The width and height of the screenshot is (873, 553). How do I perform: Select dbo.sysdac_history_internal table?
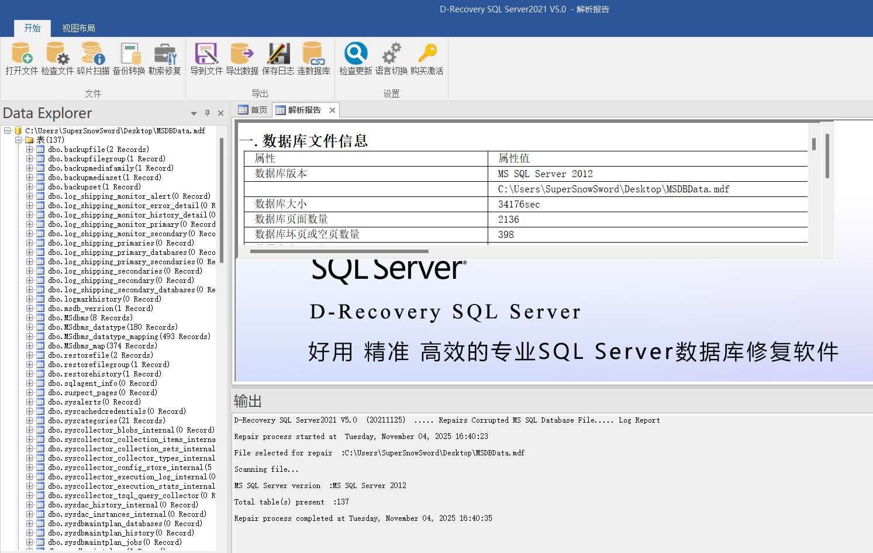tap(123, 505)
